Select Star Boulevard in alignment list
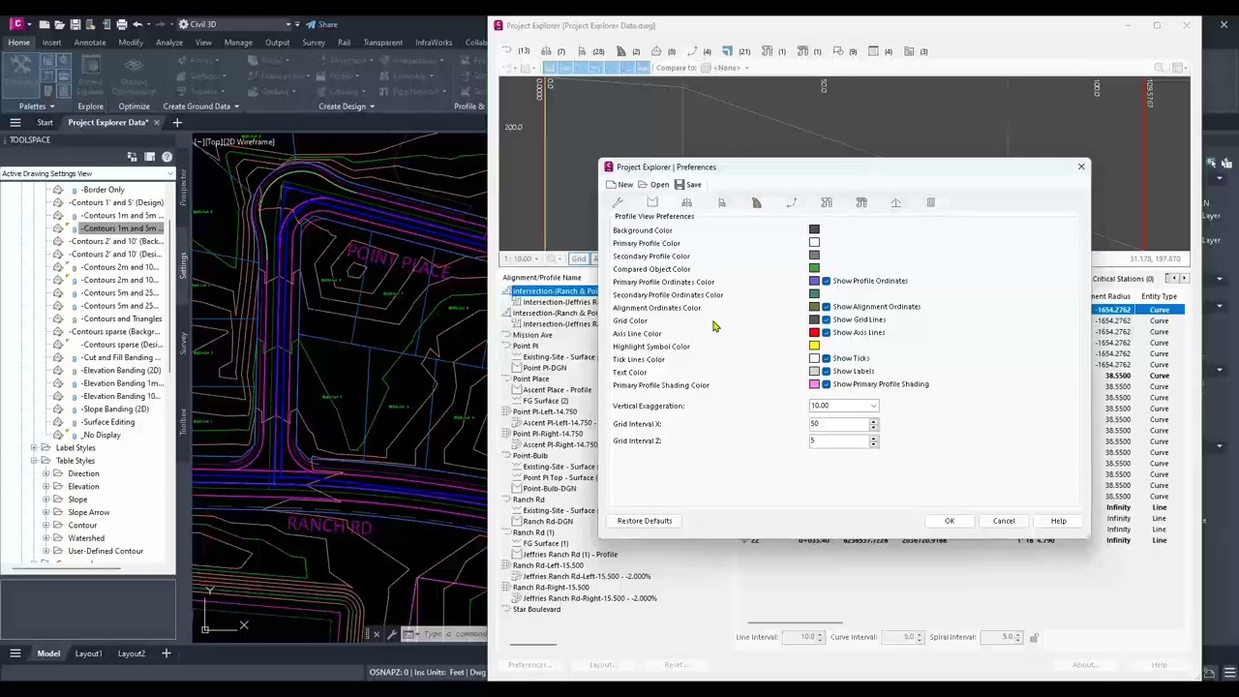 point(536,609)
